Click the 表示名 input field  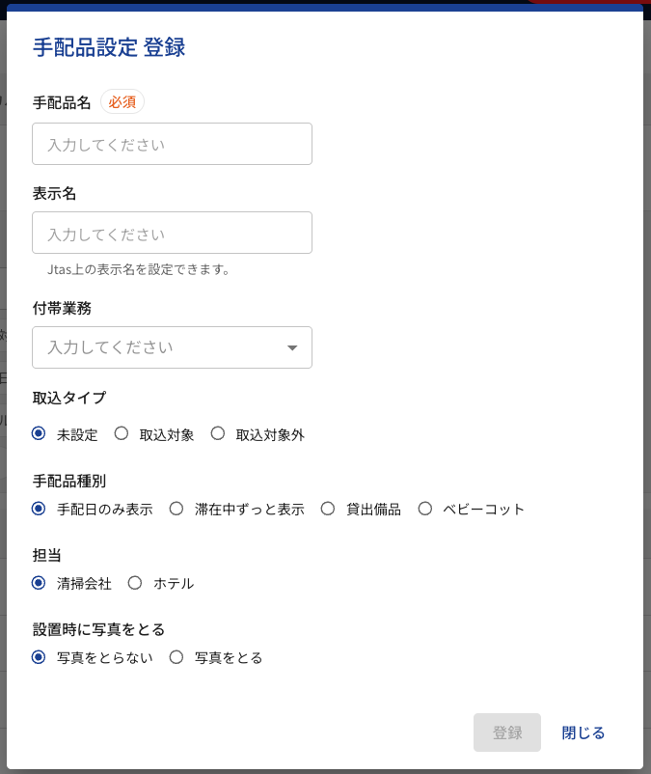pos(172,233)
